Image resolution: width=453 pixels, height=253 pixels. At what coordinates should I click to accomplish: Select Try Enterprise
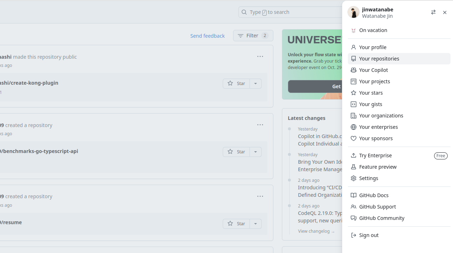[x=399, y=156]
